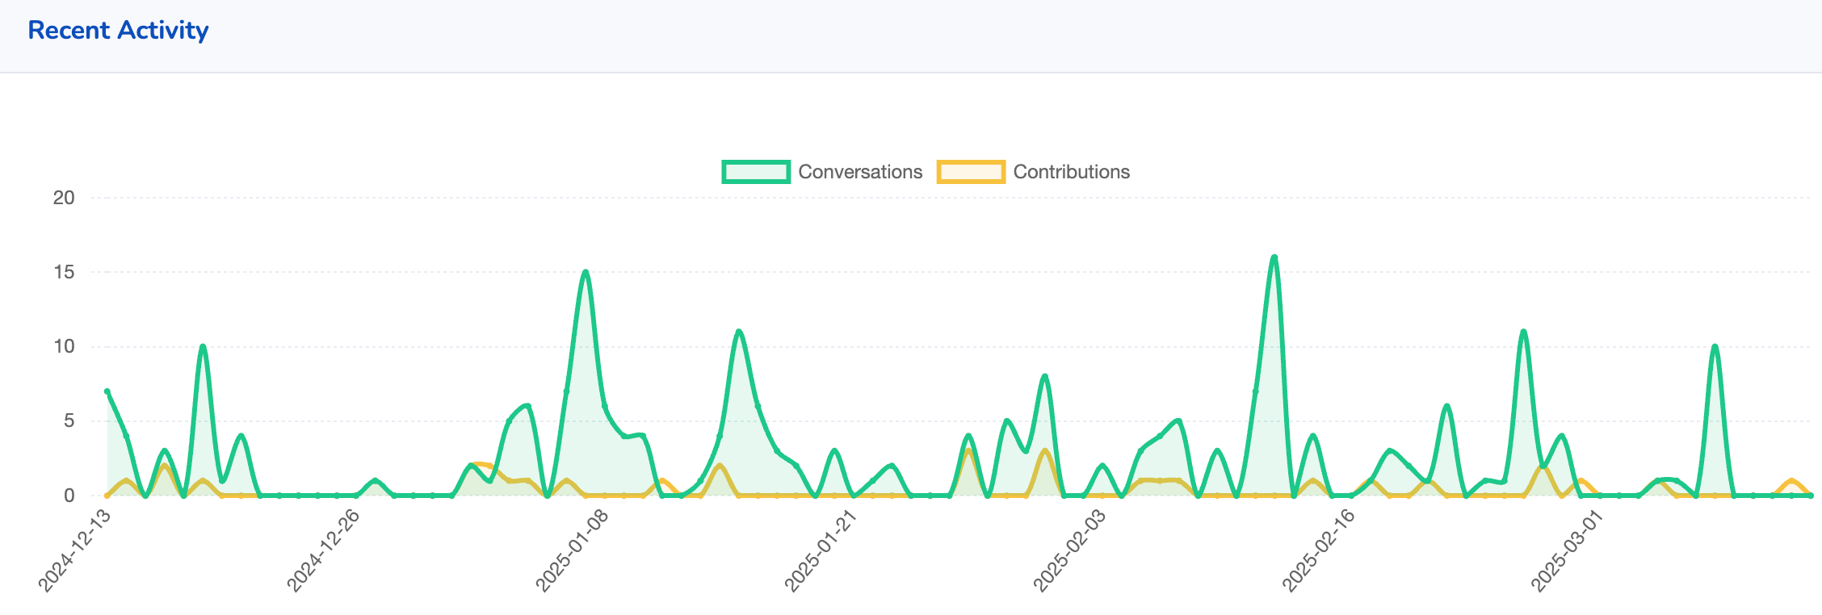Click the 2025-02-16 date label
Image resolution: width=1822 pixels, height=615 pixels.
1319,550
